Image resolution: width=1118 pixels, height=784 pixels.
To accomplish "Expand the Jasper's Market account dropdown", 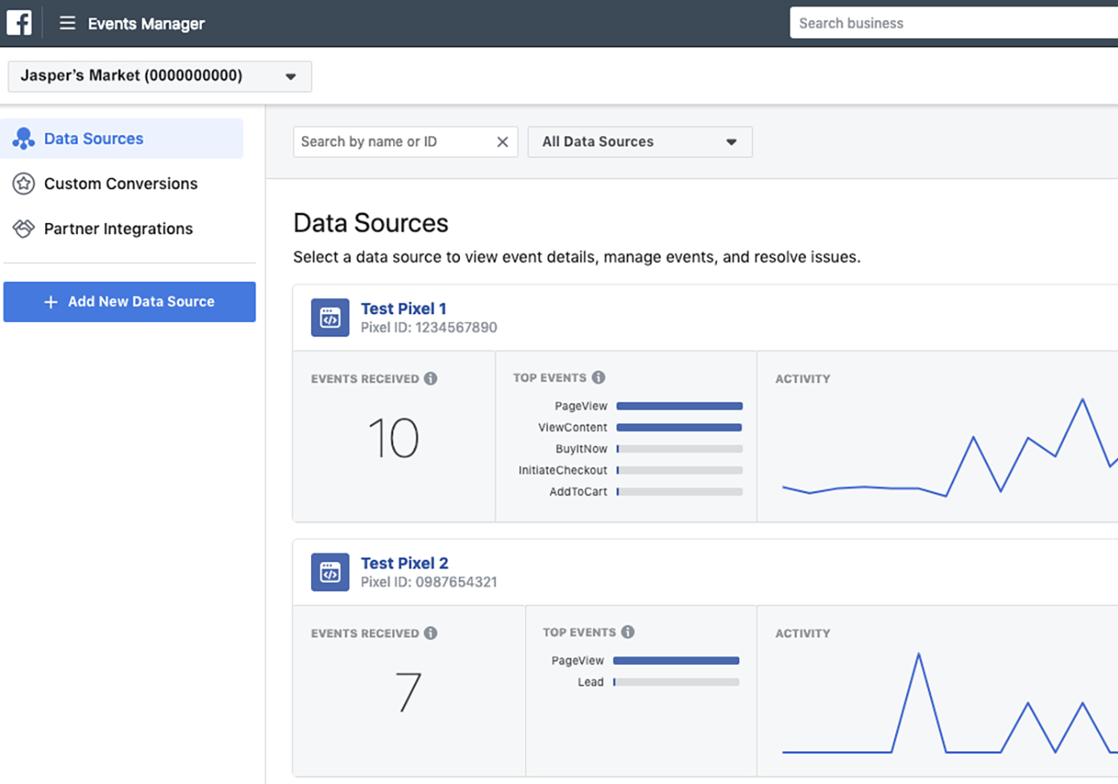I will pos(159,76).
